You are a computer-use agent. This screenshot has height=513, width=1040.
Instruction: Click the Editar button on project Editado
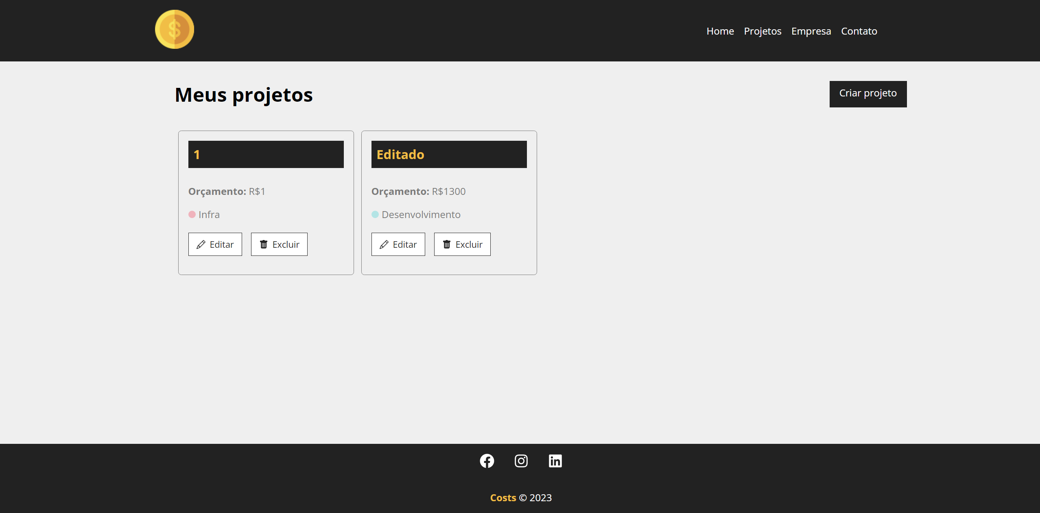tap(398, 244)
